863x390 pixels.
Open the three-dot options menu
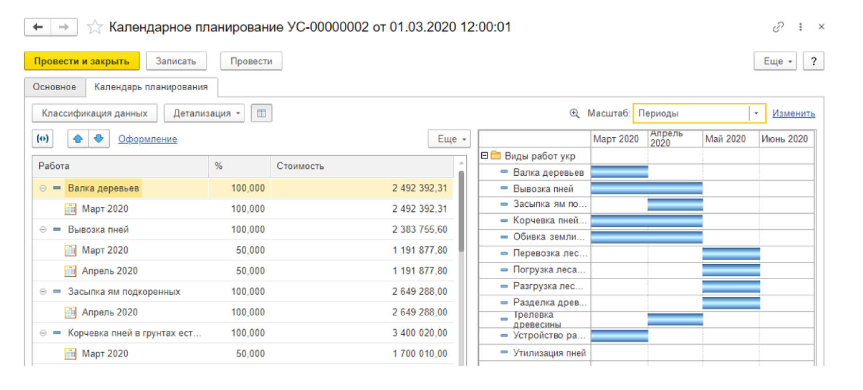coord(800,27)
